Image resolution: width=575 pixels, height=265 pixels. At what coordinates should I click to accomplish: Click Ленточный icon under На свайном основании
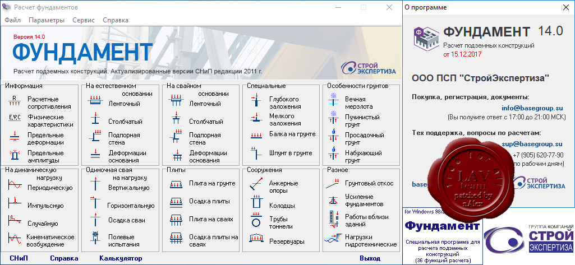click(176, 101)
